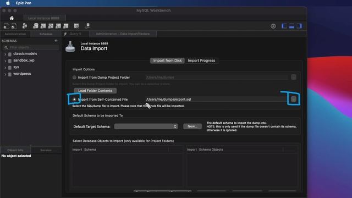Select the wordpress schema name

click(22, 74)
